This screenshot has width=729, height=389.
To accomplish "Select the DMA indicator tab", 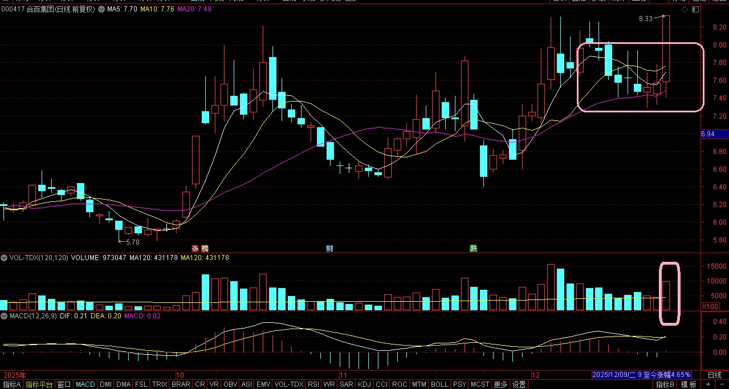I will tap(123, 384).
